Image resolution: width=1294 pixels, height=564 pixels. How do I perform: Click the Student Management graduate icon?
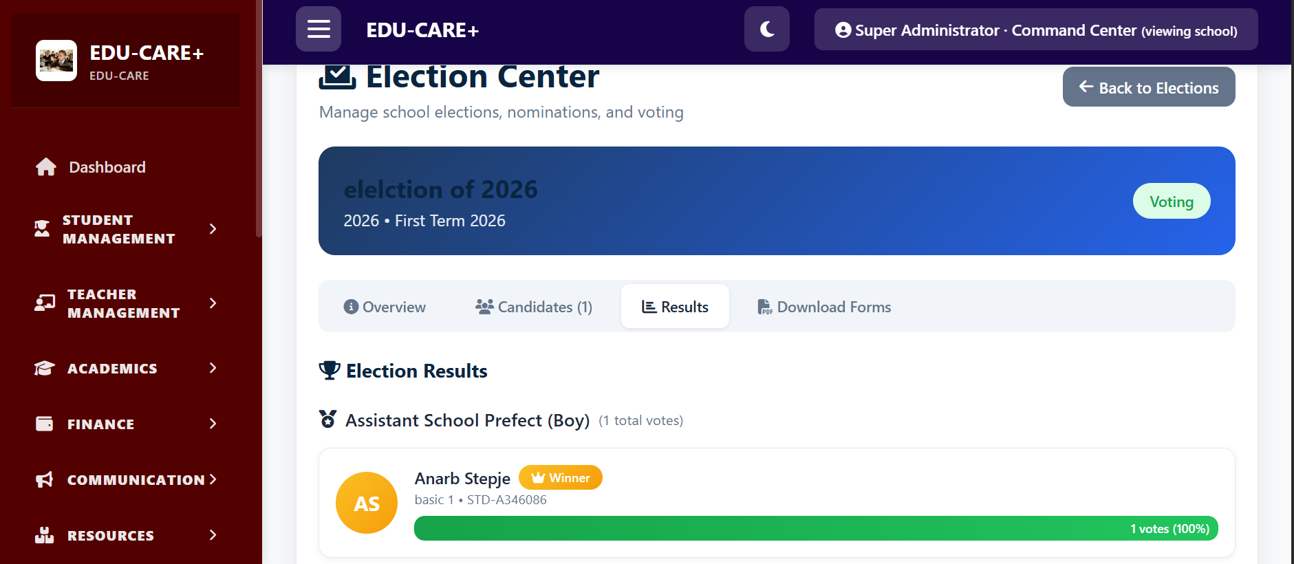43,229
